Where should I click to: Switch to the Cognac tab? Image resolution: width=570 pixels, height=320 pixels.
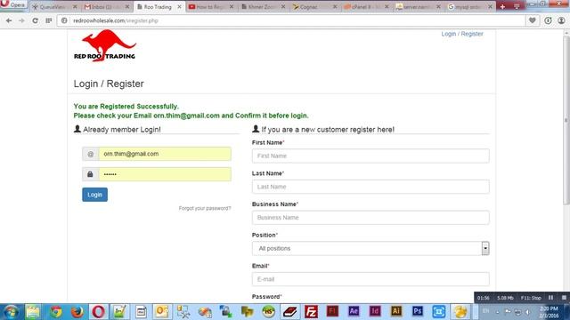click(x=314, y=7)
